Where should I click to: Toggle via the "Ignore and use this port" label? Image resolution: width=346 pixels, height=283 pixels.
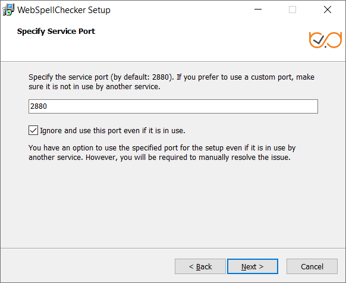pos(112,130)
